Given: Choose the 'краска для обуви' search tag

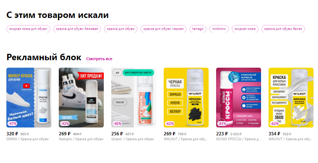Looking at the screenshot, I should click(121, 29).
